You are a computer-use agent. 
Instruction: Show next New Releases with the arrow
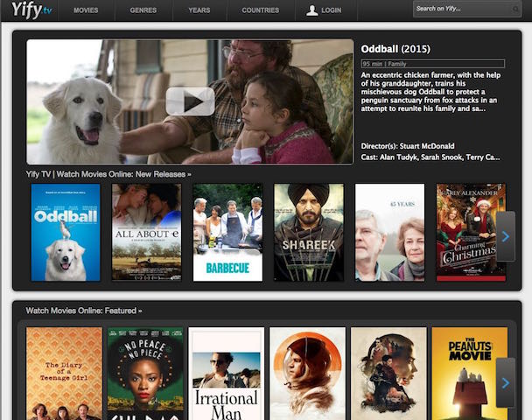point(506,236)
